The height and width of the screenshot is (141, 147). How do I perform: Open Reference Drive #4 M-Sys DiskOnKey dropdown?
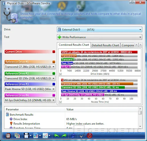(30, 100)
